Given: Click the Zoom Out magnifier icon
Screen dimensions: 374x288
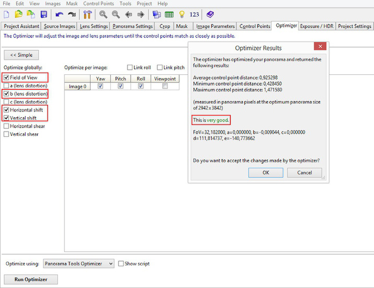Looking at the screenshot, I should pos(116,15).
